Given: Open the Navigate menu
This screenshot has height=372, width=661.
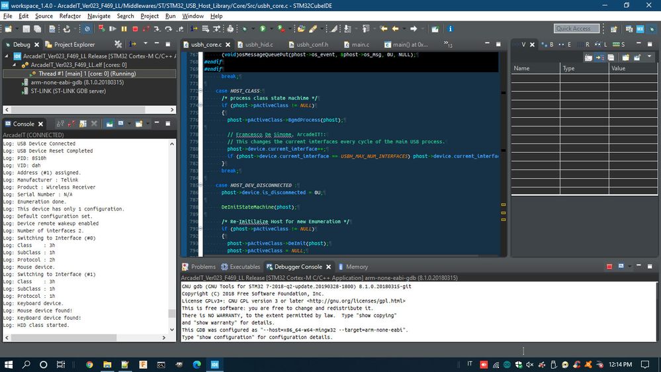Looking at the screenshot, I should 99,16.
